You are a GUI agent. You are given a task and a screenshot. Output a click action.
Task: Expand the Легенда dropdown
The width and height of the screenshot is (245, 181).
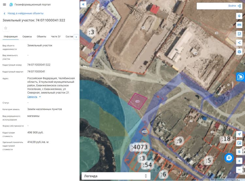(116, 176)
